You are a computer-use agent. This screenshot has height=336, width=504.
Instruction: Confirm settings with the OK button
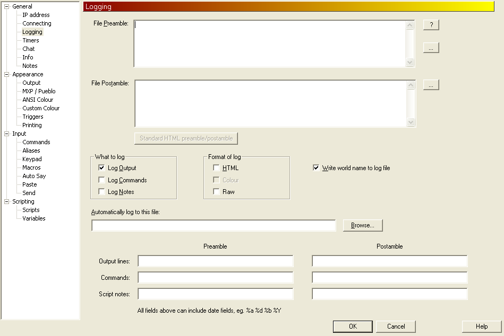353,326
